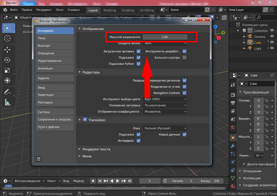Select the Move tool in the left toolbar
Screen dimensions: 277x196
[7, 49]
